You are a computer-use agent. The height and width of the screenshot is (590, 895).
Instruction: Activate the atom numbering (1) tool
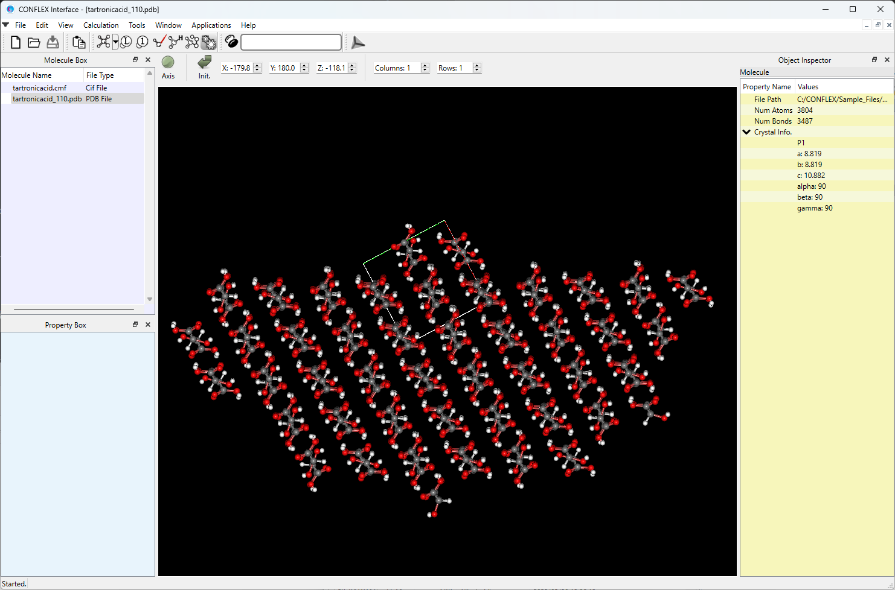tap(142, 42)
